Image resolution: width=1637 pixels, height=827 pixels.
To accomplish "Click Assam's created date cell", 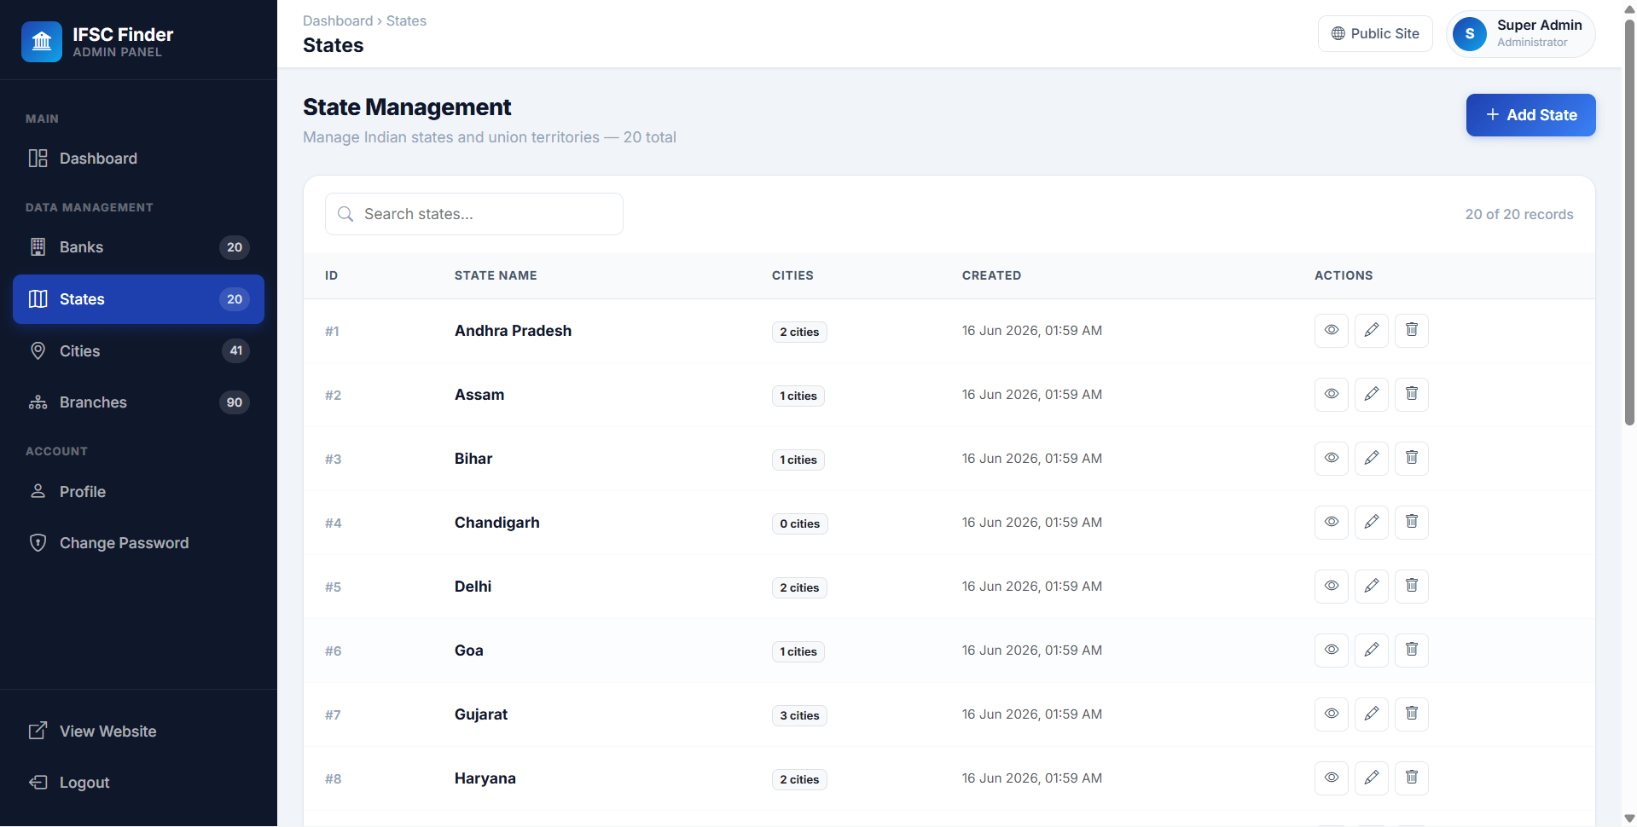I will (x=1032, y=395).
